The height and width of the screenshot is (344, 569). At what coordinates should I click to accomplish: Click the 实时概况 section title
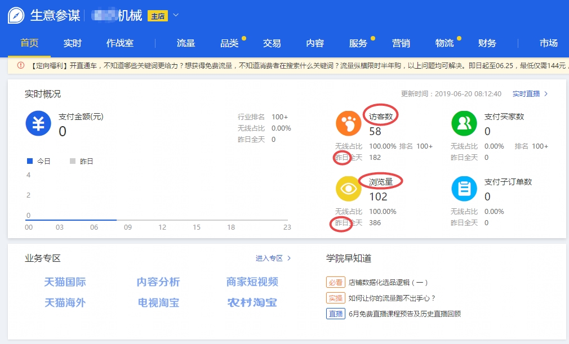click(43, 94)
